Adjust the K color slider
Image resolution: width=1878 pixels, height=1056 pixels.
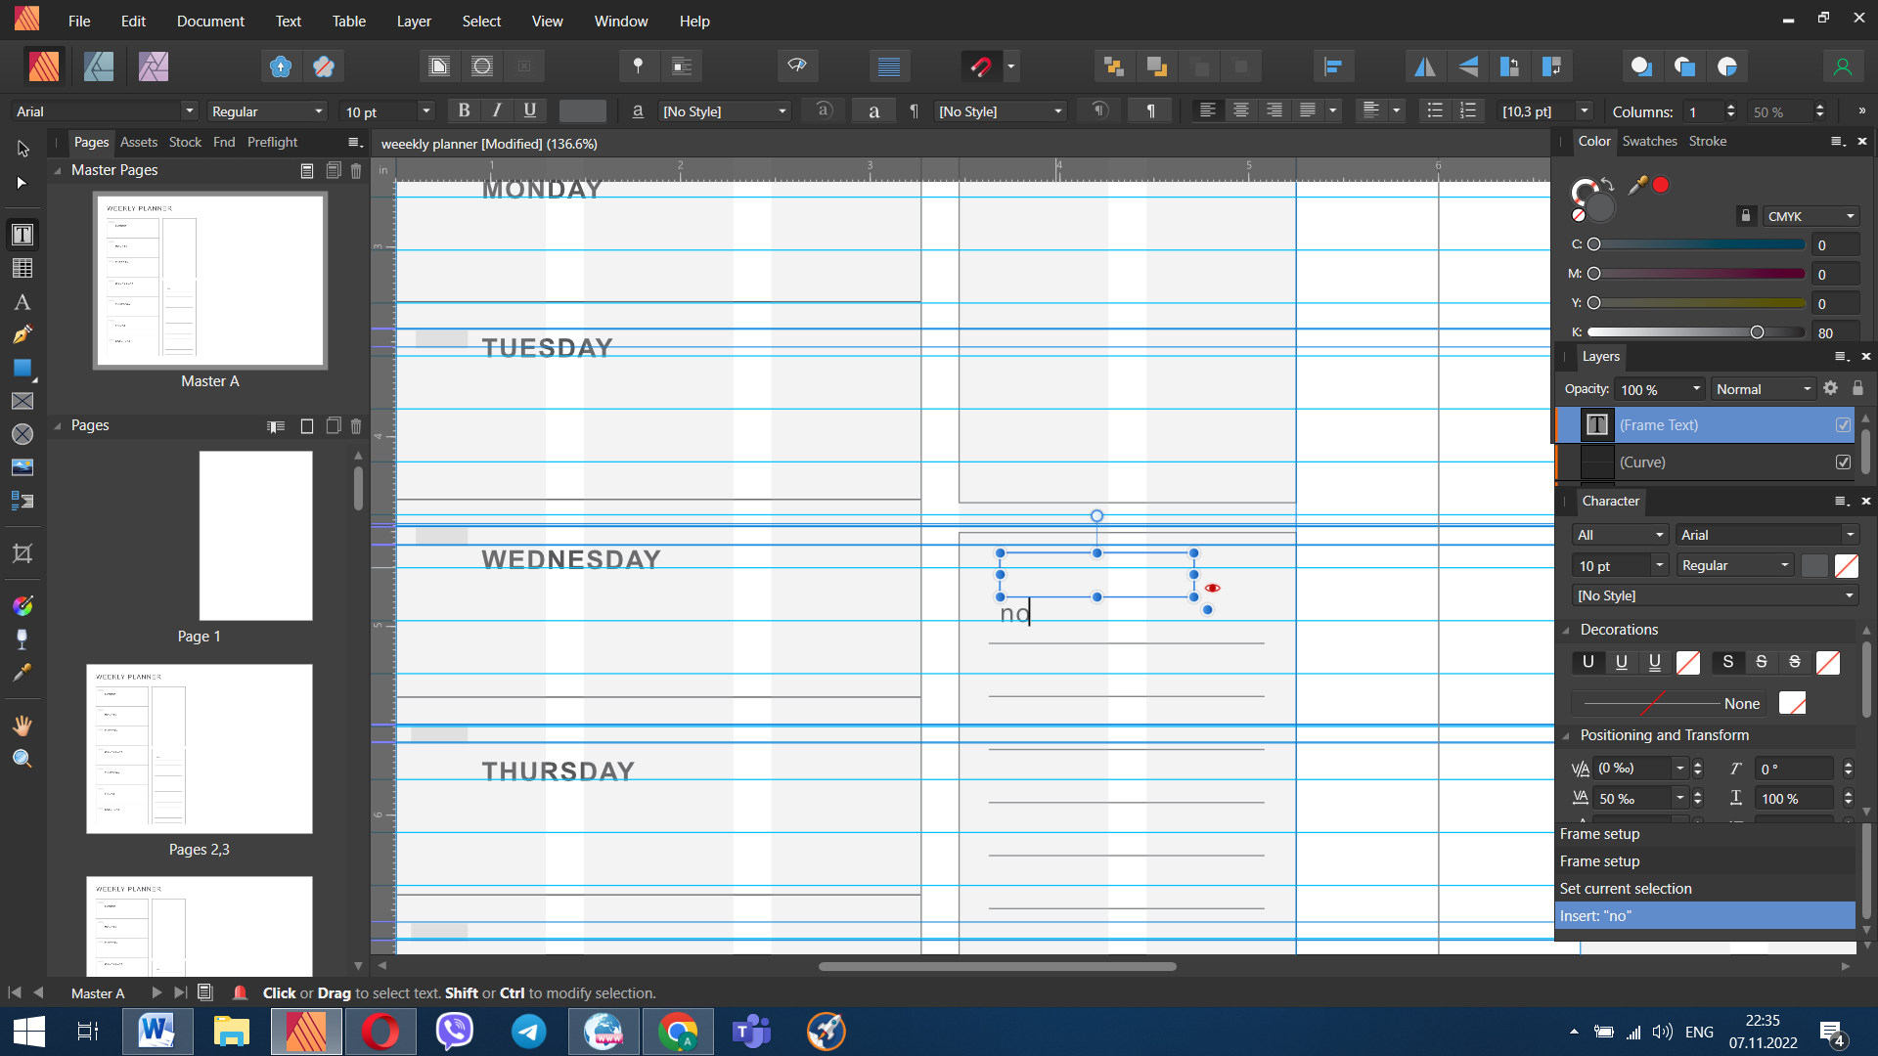click(x=1757, y=332)
